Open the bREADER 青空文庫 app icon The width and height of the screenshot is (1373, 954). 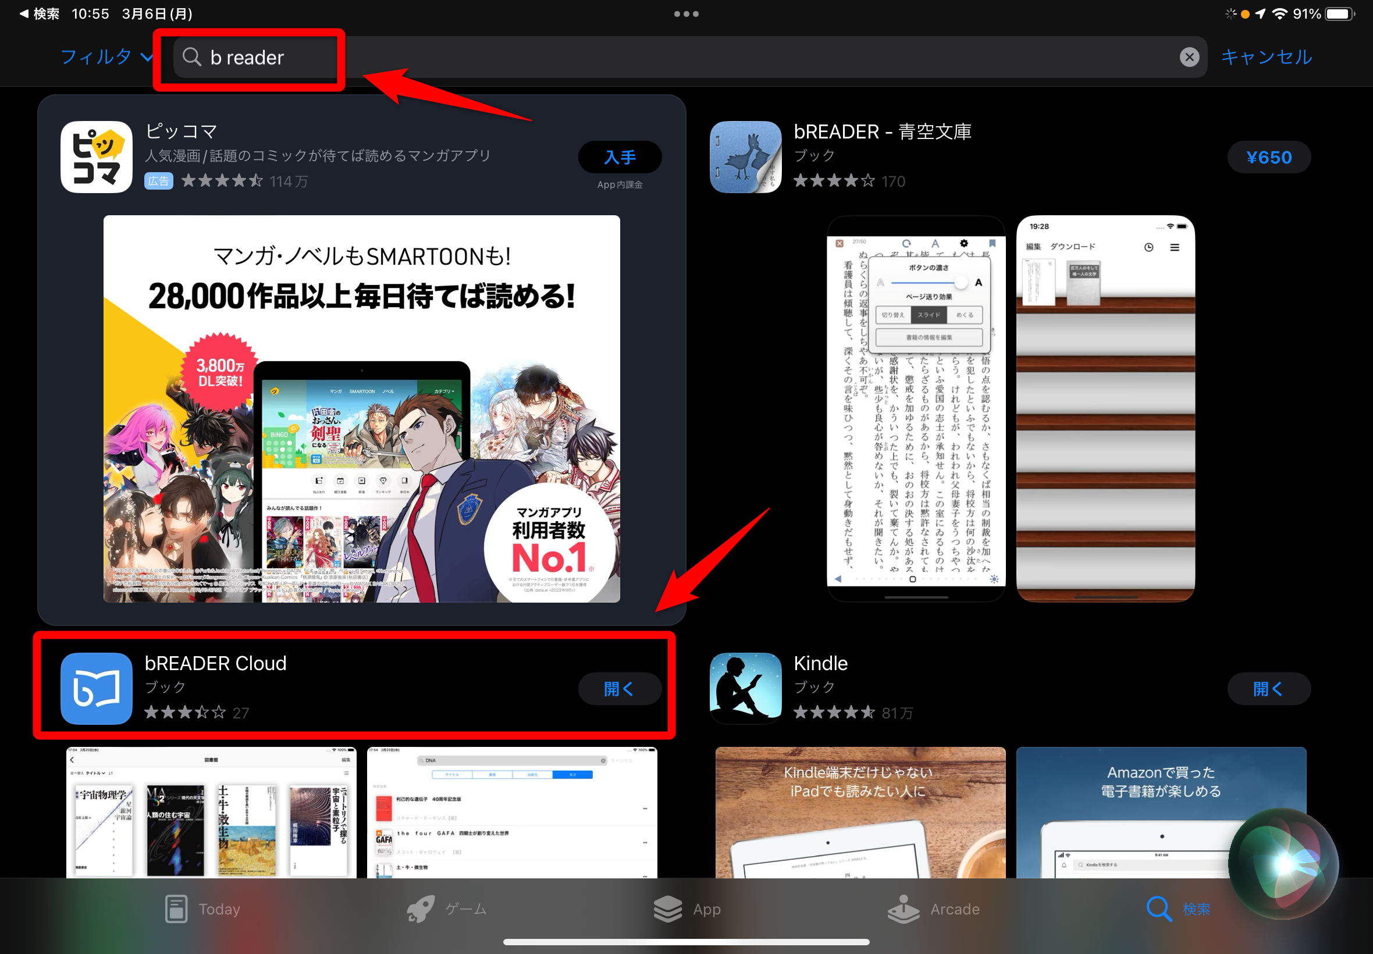745,157
